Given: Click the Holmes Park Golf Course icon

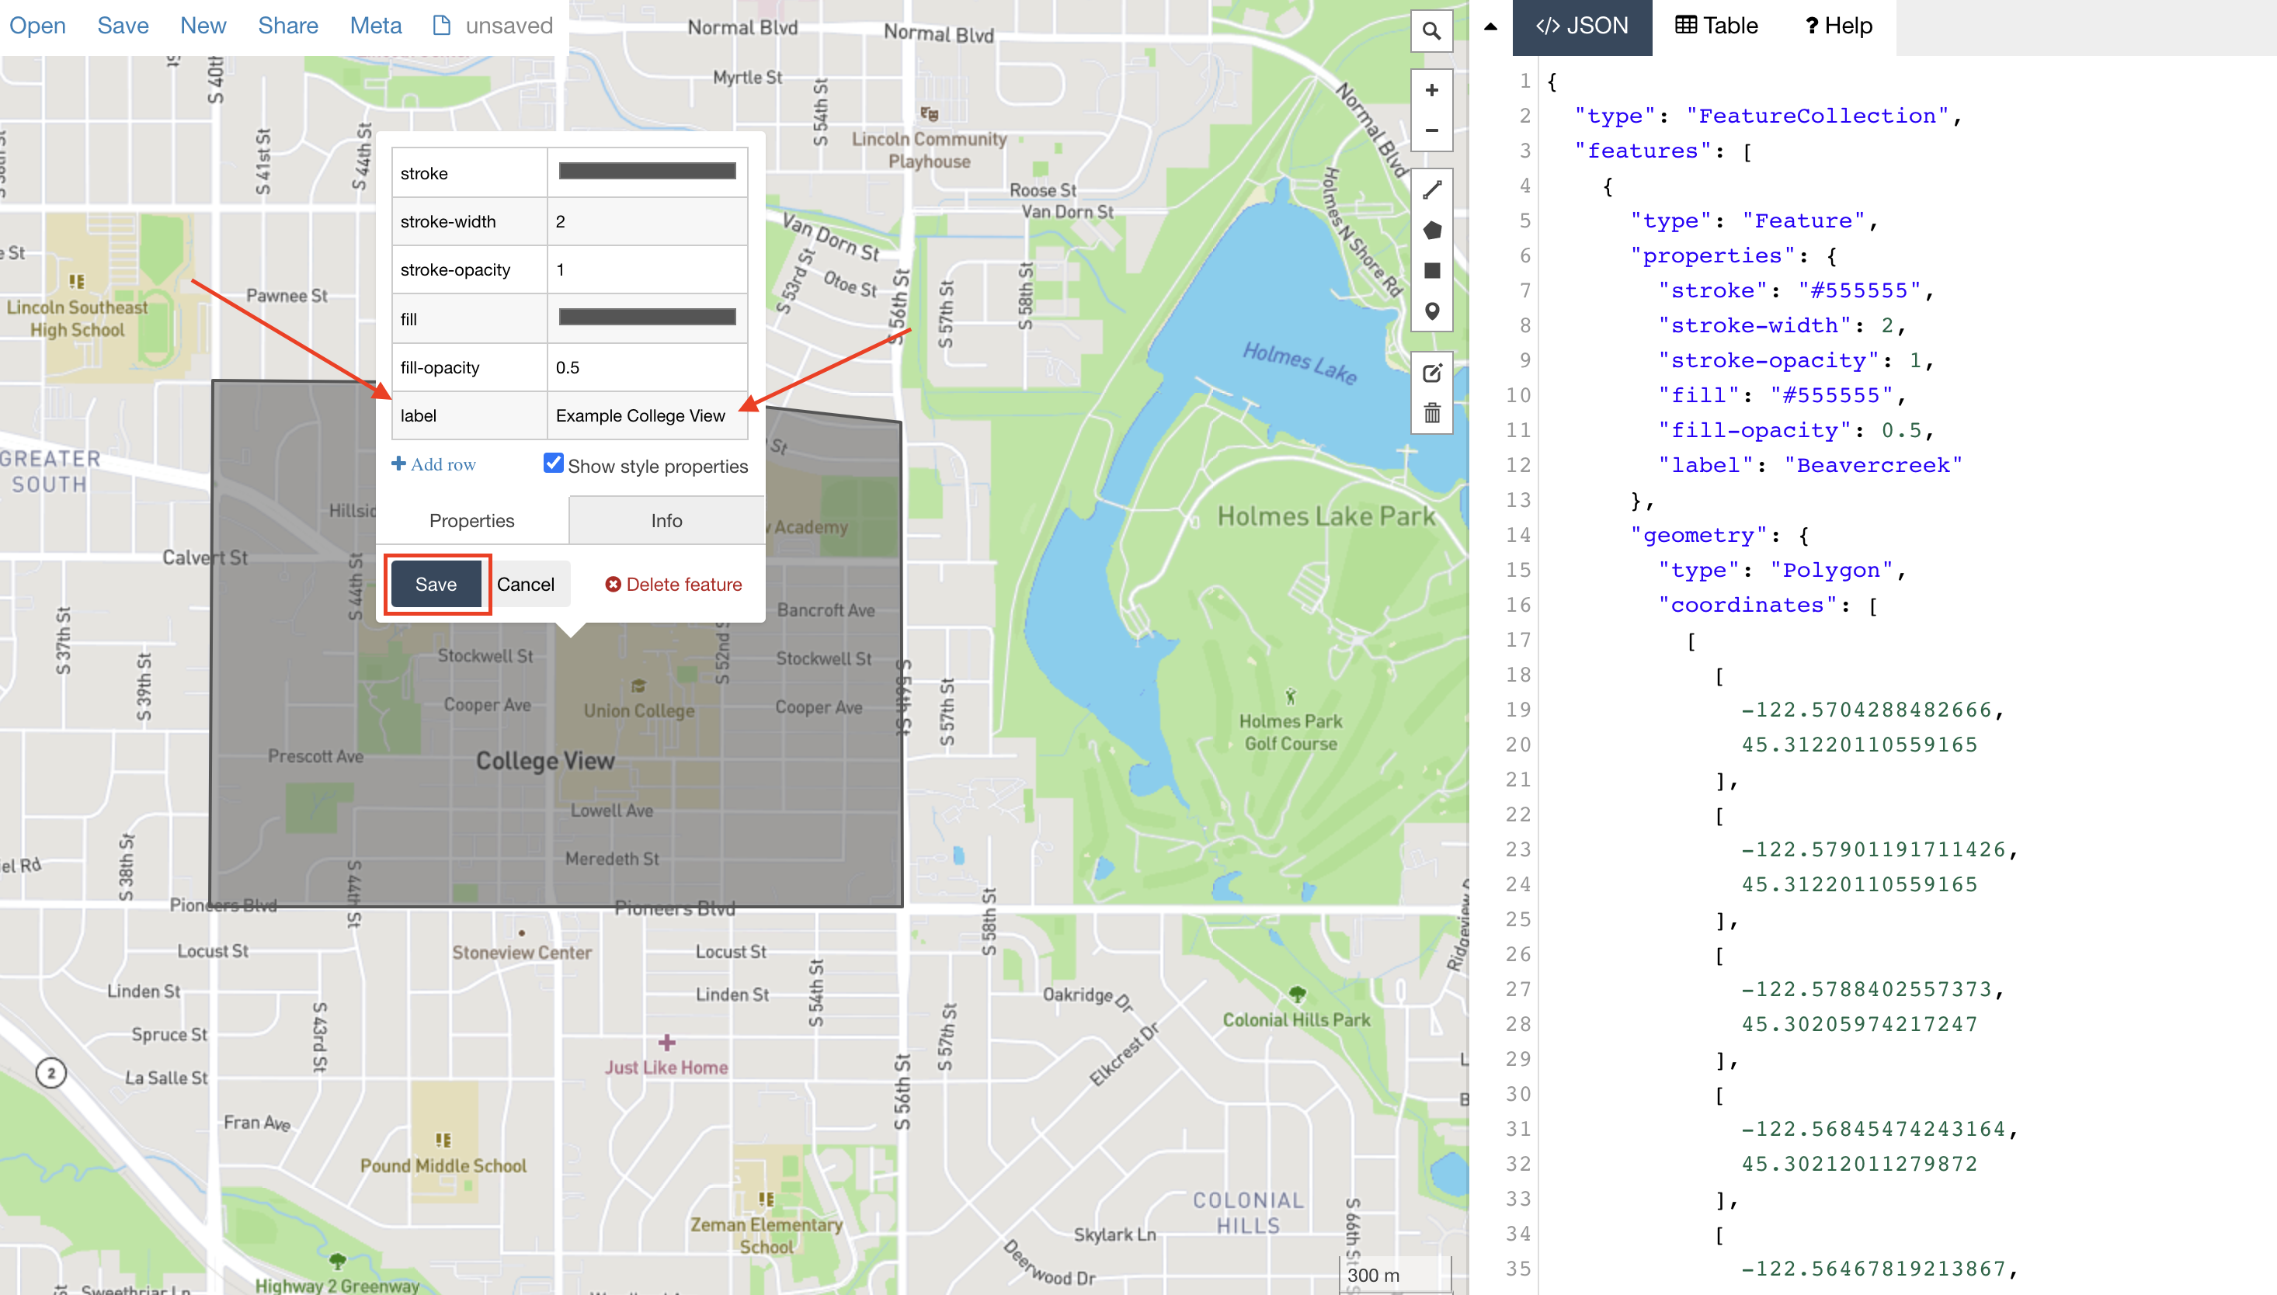Looking at the screenshot, I should (x=1291, y=696).
